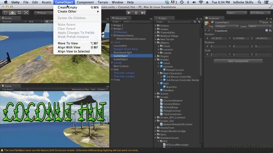Open the Component menu
The height and width of the screenshot is (153, 273).
pyautogui.click(x=85, y=2)
